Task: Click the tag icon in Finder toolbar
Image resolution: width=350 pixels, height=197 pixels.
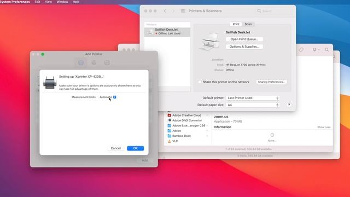Action: [301, 50]
